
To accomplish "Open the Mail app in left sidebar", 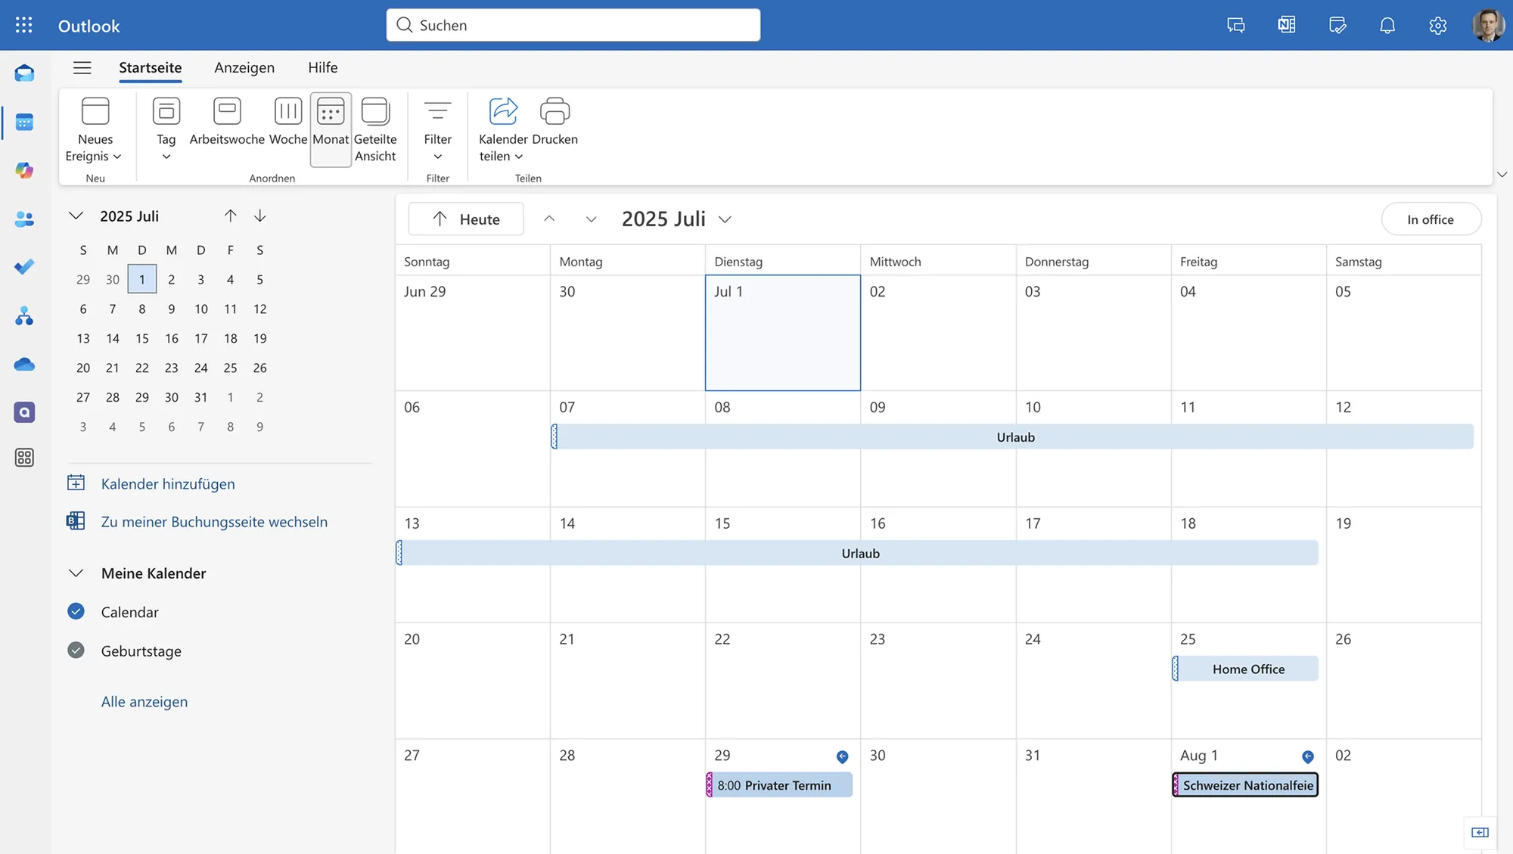I will (x=24, y=73).
